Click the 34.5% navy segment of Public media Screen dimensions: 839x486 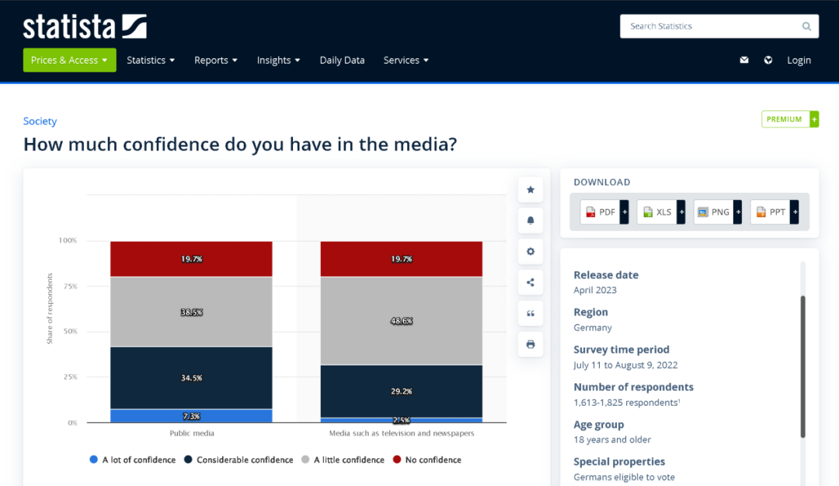pyautogui.click(x=192, y=378)
